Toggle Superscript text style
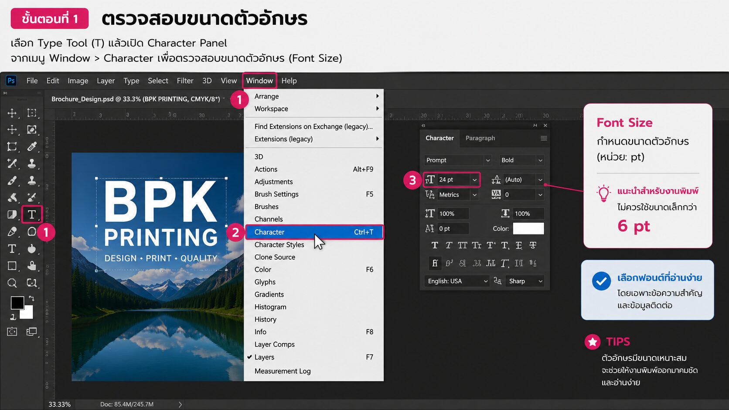Image resolution: width=729 pixels, height=410 pixels. tap(491, 245)
